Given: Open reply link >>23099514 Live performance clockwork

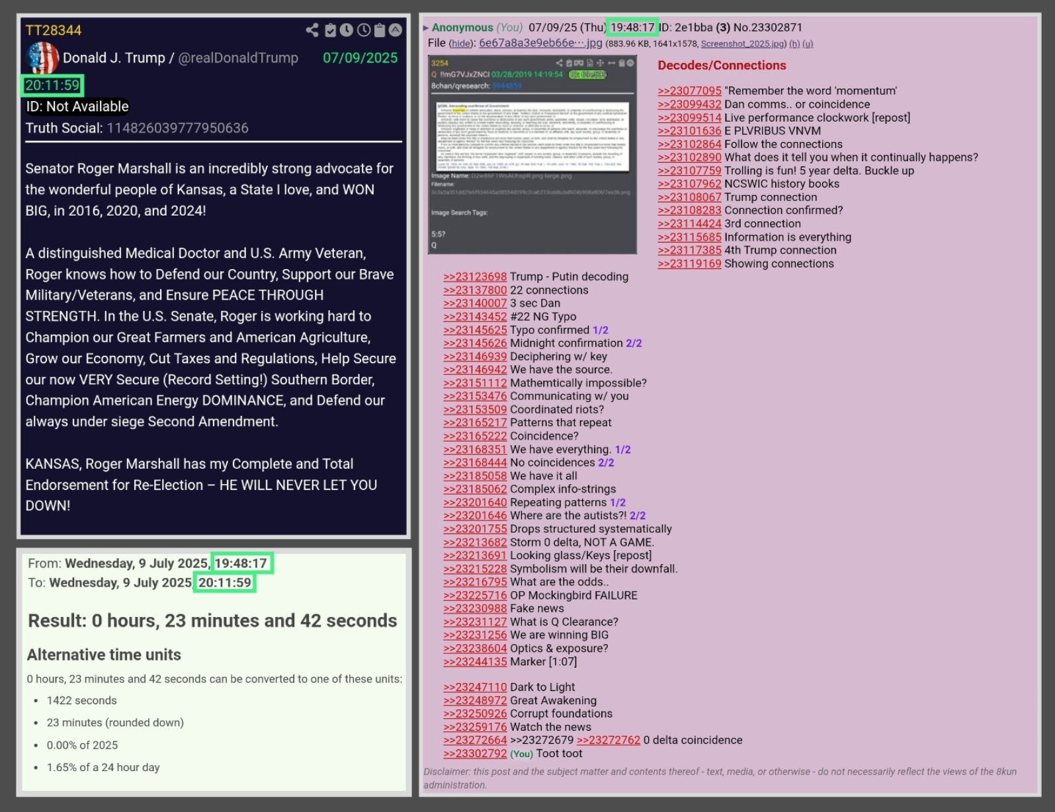Looking at the screenshot, I should (689, 118).
